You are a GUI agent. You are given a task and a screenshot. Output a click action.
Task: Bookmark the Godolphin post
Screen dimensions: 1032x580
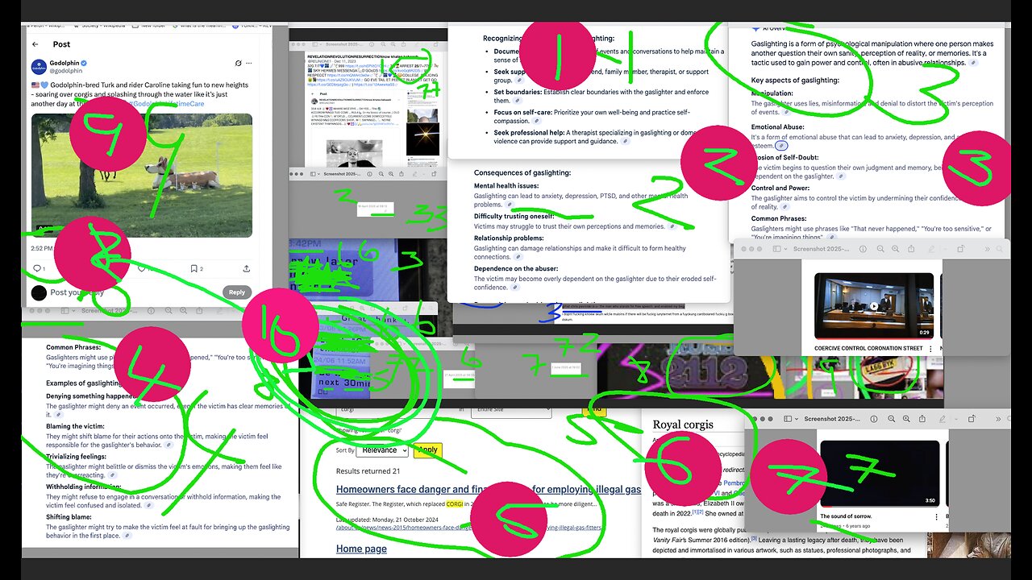193,268
